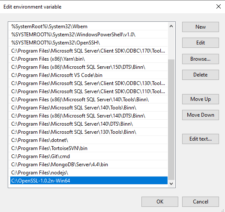Select the ODBC\130\Tool... path row
Image resolution: width=225 pixels, height=212 pixels.
click(x=88, y=83)
